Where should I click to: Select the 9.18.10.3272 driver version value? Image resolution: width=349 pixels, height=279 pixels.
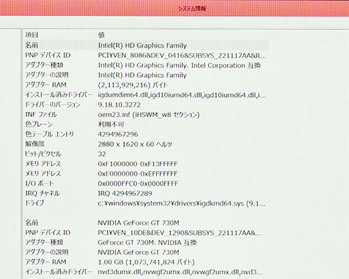[x=119, y=105]
